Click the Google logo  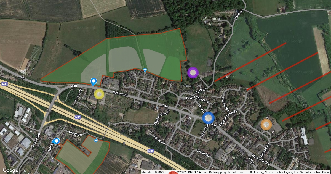tap(10, 170)
